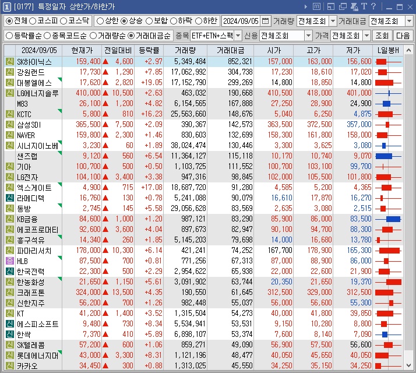Select the LG에너지솔루 stock row name
Viewport: 416px width, 373px height.
click(38, 93)
